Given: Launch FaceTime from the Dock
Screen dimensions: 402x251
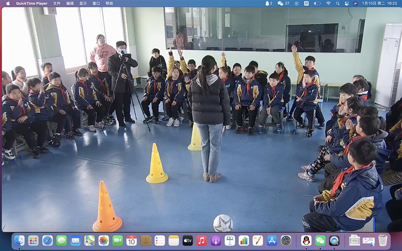Looking at the screenshot, I should (117, 241).
